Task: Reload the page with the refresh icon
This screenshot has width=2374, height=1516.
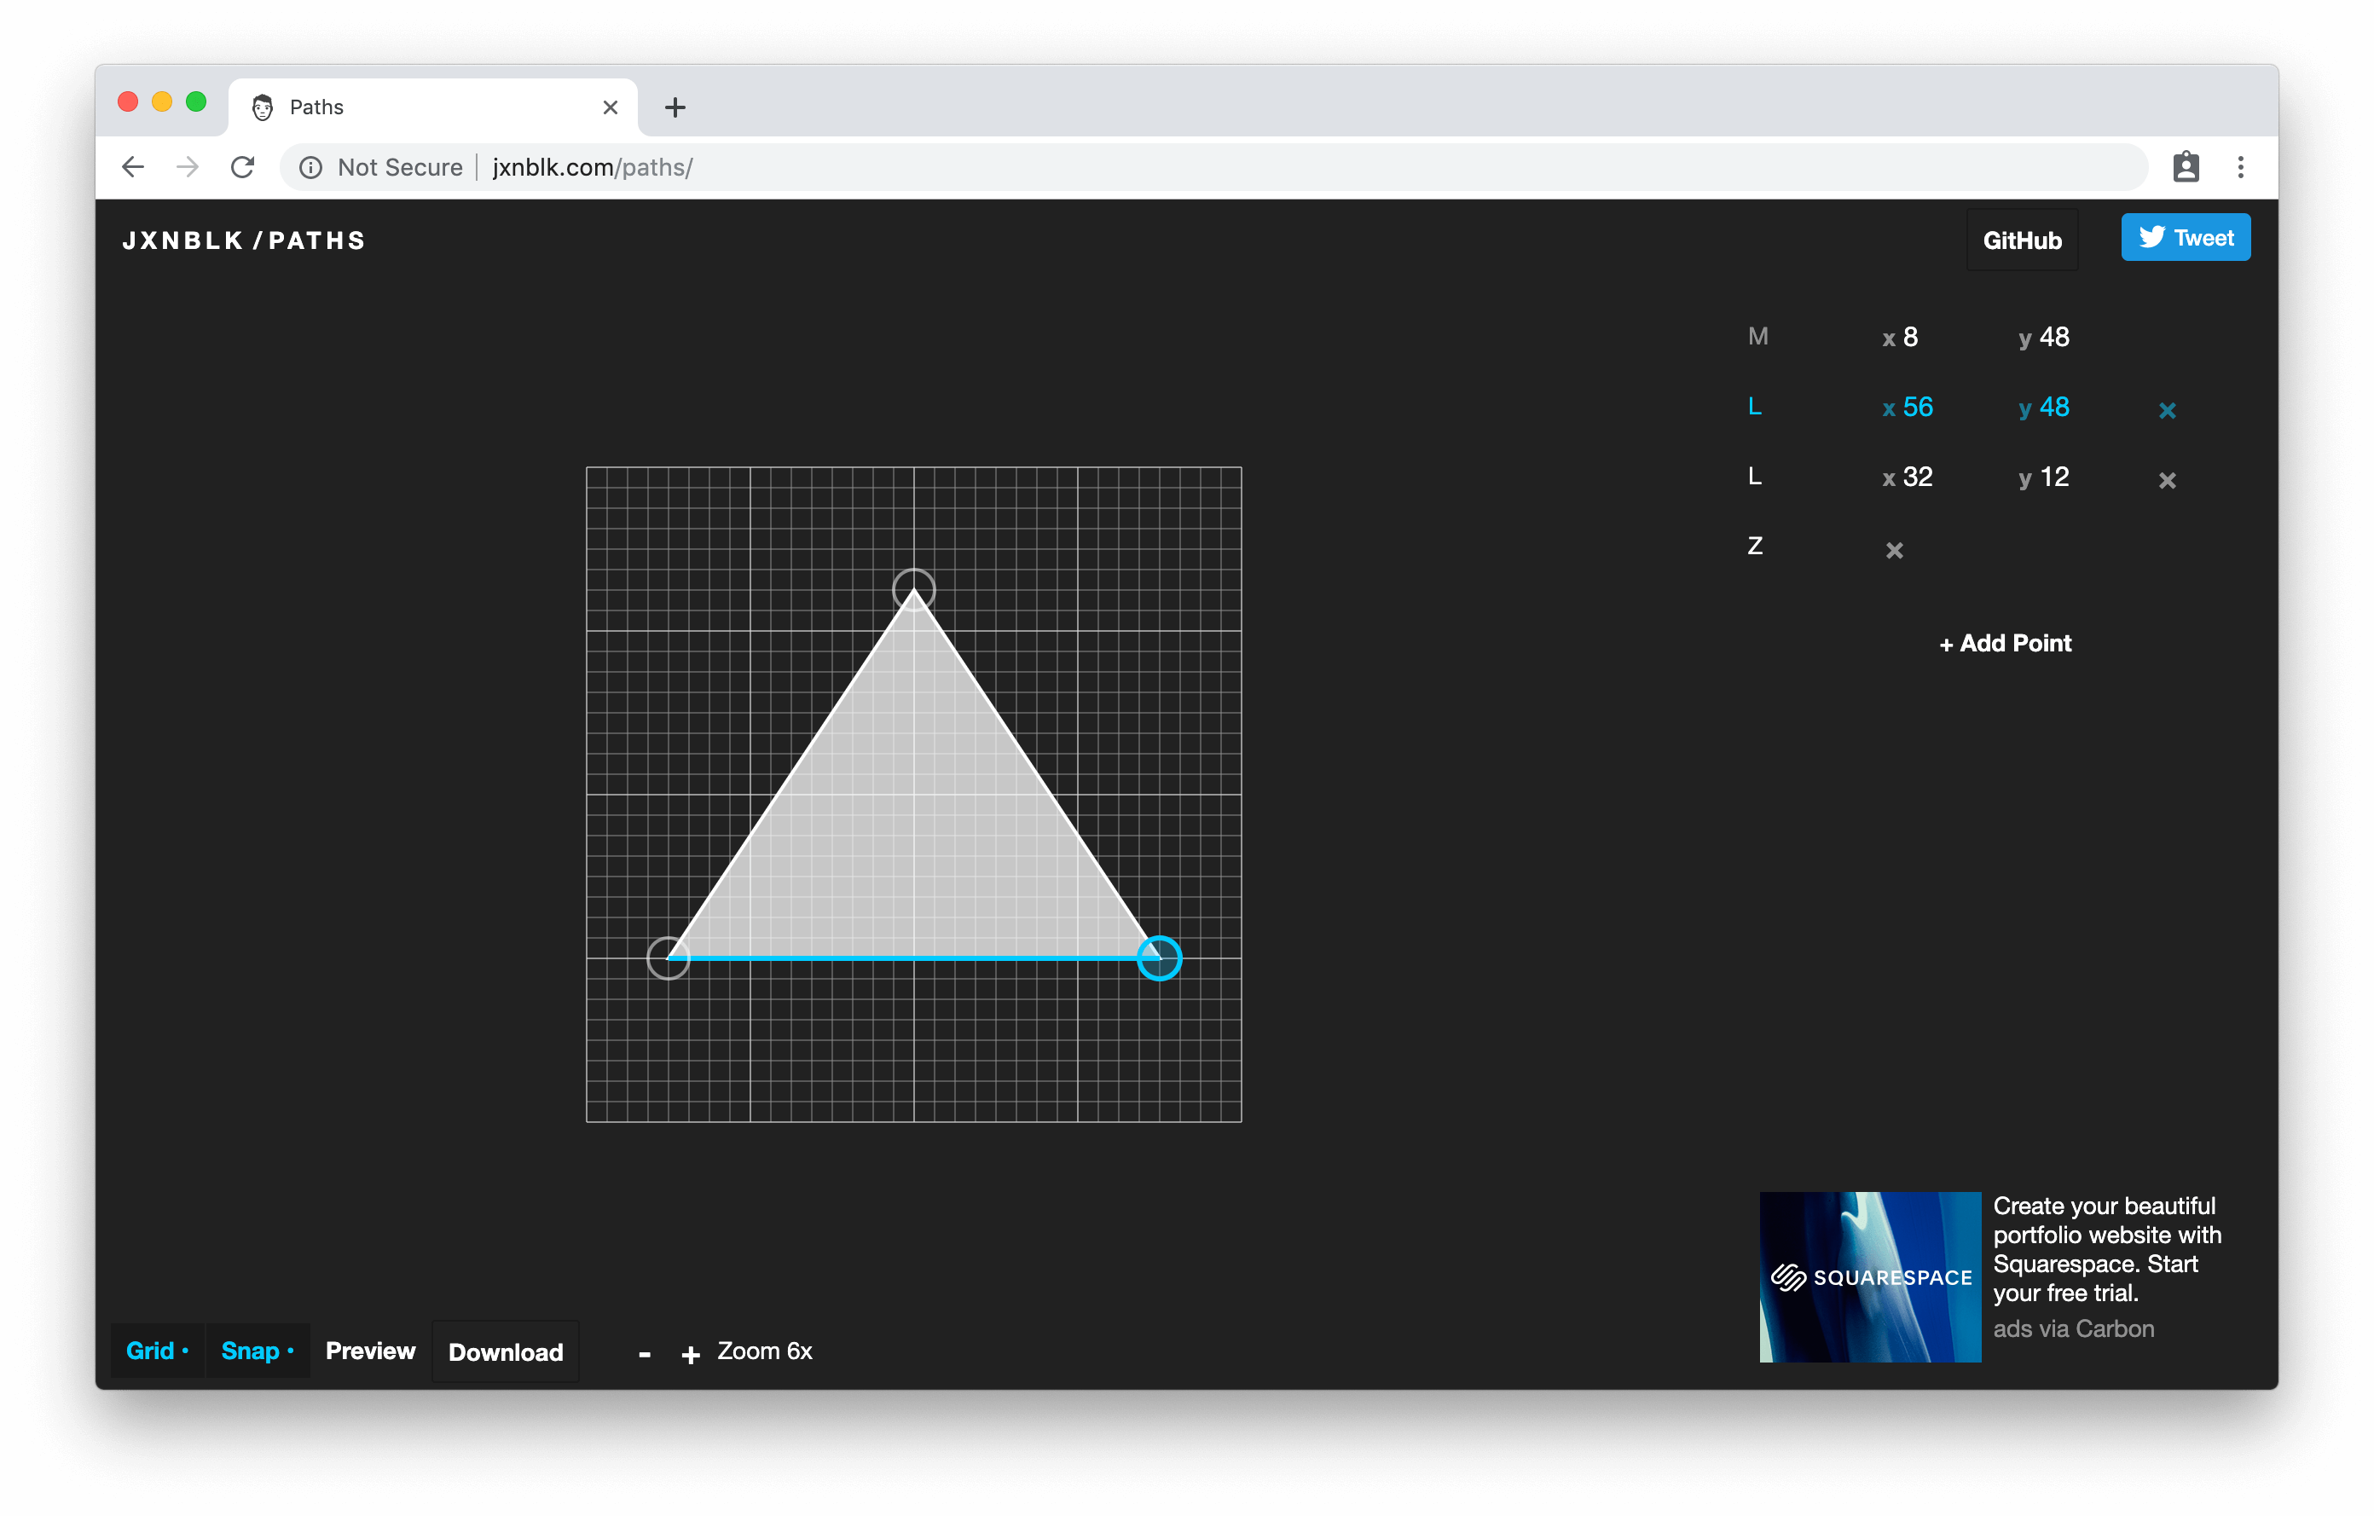Action: (x=242, y=166)
